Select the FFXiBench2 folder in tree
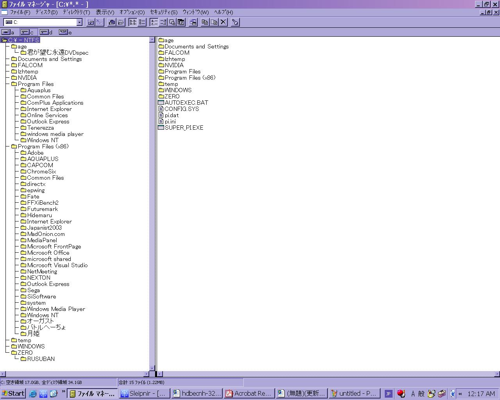 pos(39,202)
